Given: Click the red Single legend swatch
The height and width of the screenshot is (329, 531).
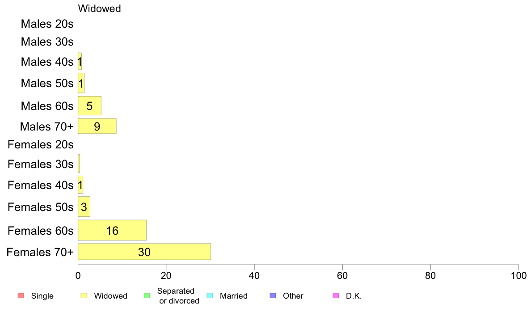Looking at the screenshot, I should tap(21, 295).
